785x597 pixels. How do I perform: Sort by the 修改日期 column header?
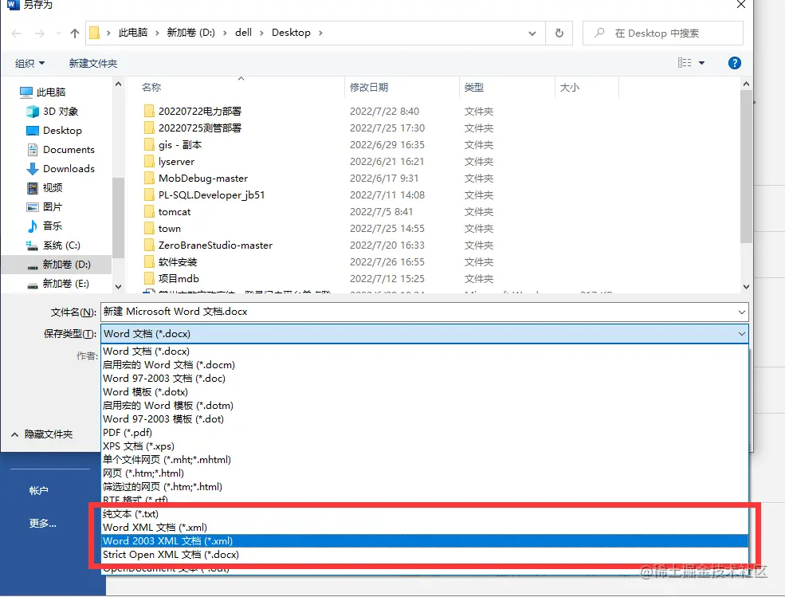(369, 87)
